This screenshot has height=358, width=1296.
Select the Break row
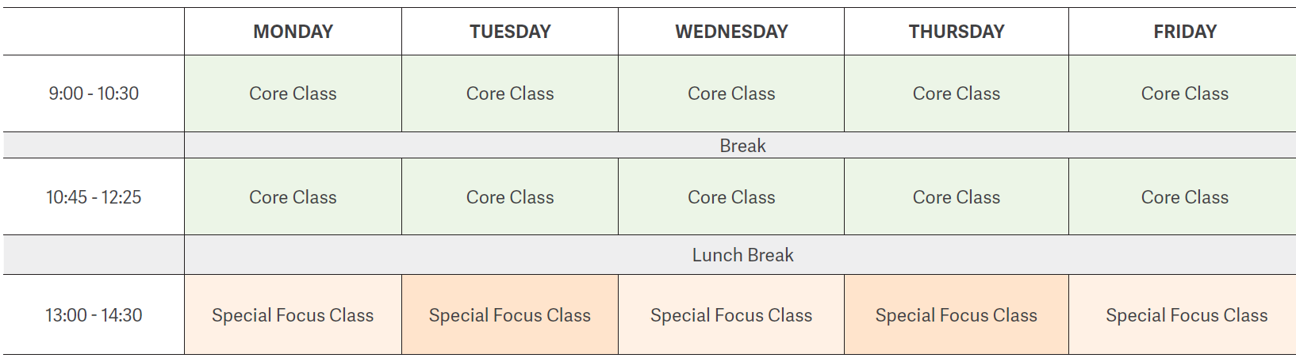[x=742, y=146]
